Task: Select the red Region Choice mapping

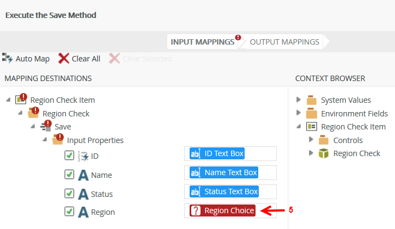Action: pos(222,211)
